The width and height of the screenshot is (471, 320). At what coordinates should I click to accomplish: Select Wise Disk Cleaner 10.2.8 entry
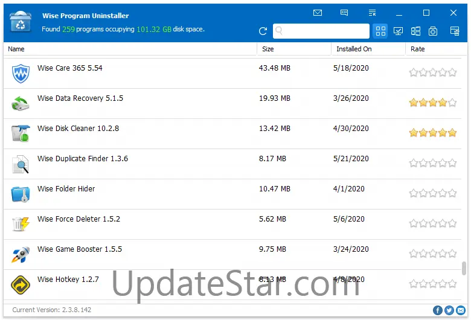point(232,133)
